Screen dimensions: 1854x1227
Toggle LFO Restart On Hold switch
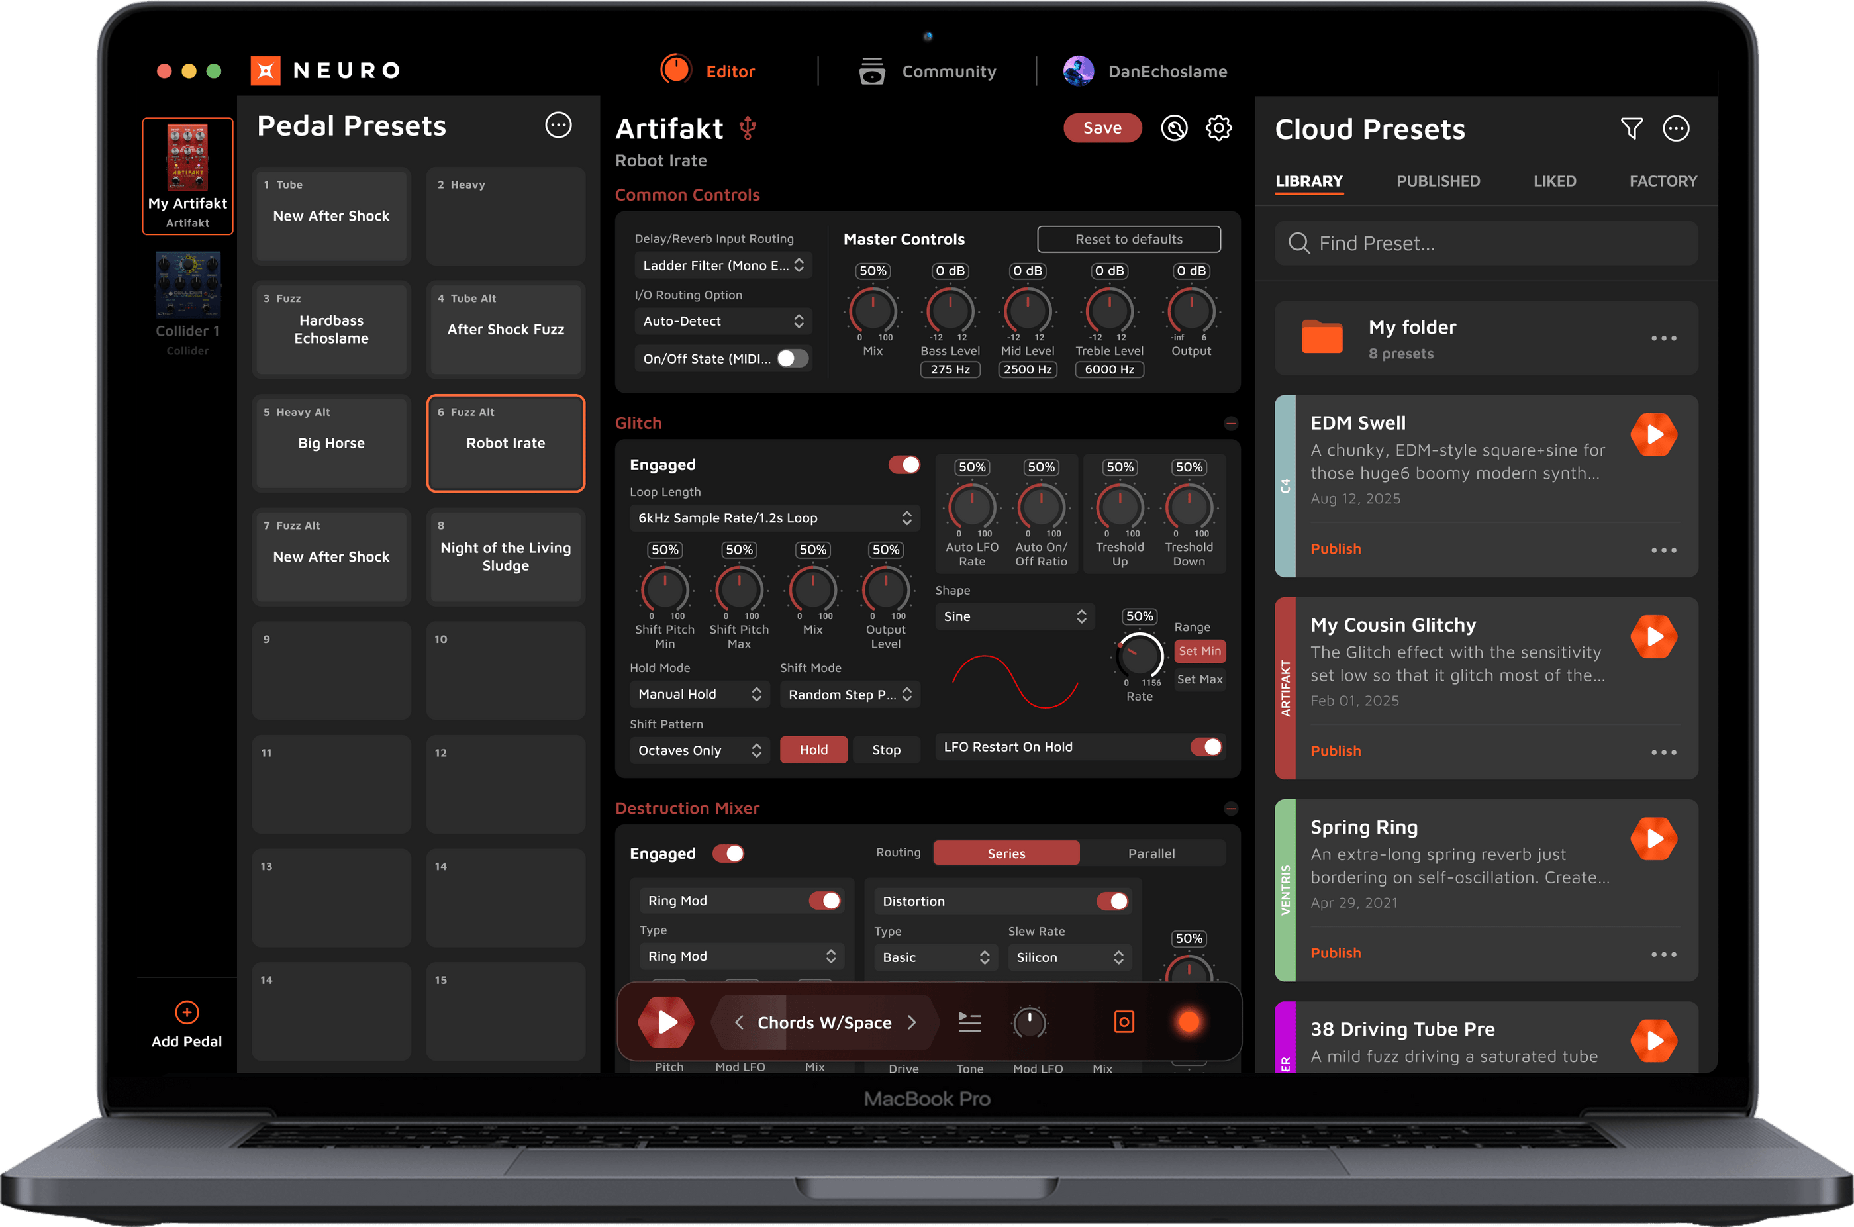(x=1206, y=746)
